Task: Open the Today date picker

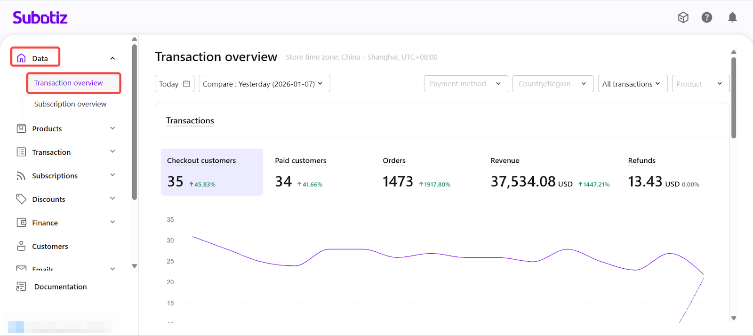Action: click(x=174, y=84)
